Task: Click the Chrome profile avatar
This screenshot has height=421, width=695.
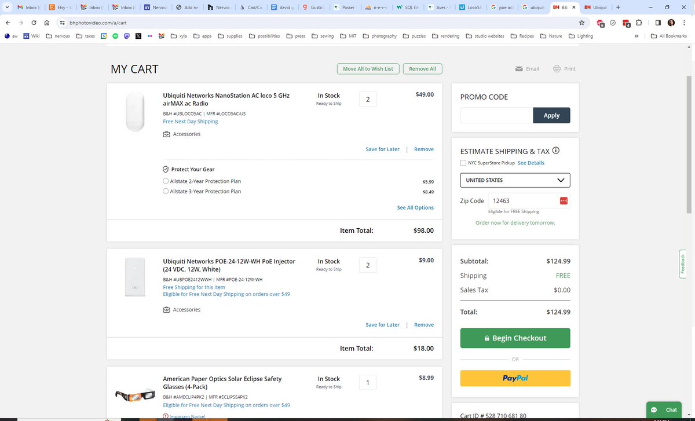Action: [671, 23]
